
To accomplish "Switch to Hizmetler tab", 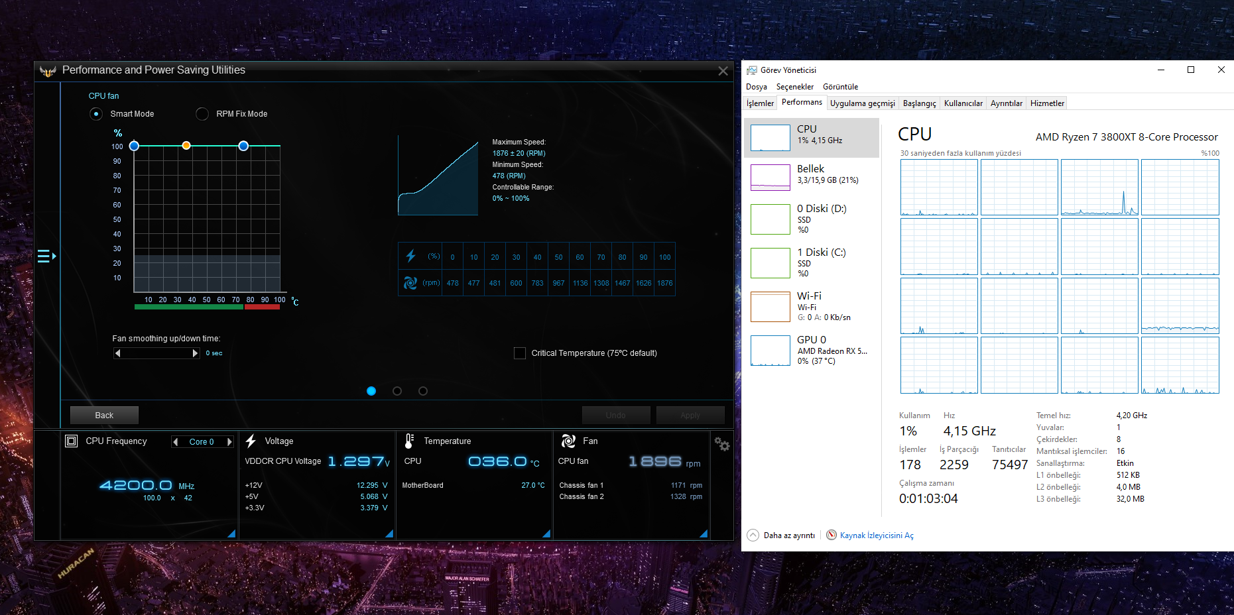I will coord(1047,103).
